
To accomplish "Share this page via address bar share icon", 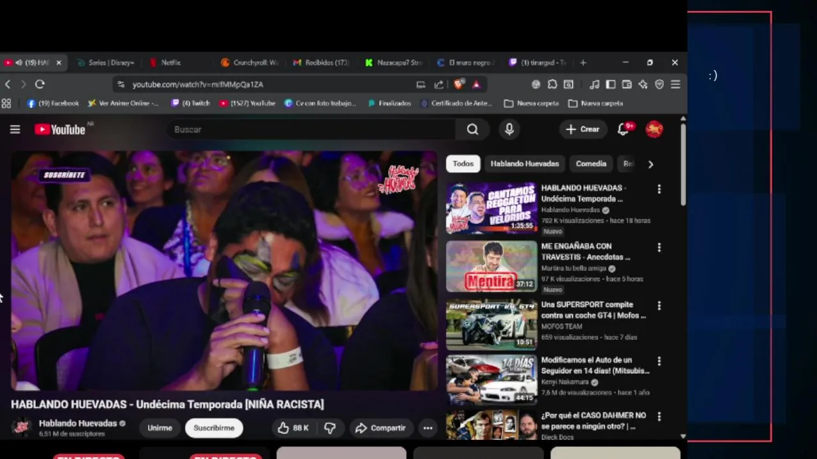I will coord(439,84).
